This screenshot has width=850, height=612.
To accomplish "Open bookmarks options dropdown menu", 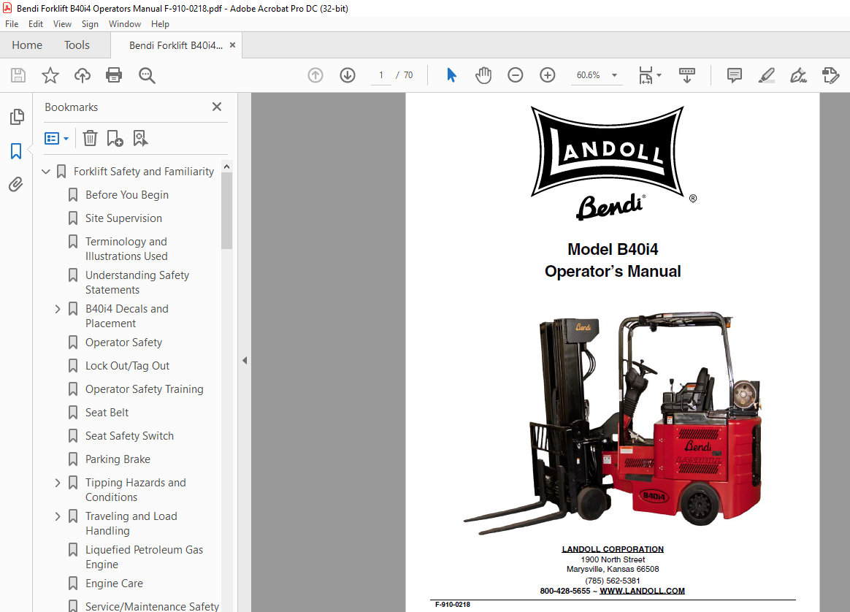I will click(56, 138).
